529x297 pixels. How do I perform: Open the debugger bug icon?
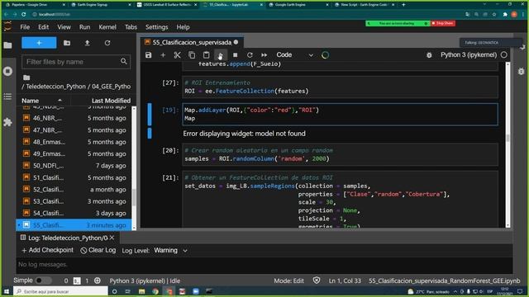coord(429,55)
